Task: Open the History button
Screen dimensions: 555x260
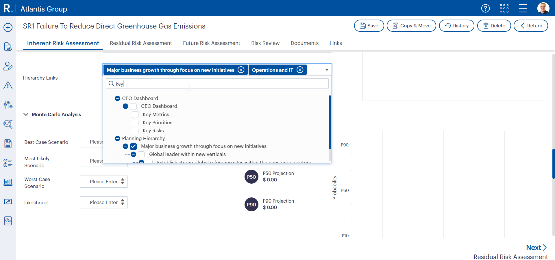Action: [x=457, y=26]
